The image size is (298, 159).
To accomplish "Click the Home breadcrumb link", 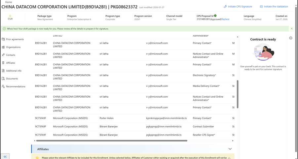I will pyautogui.click(x=9, y=2).
